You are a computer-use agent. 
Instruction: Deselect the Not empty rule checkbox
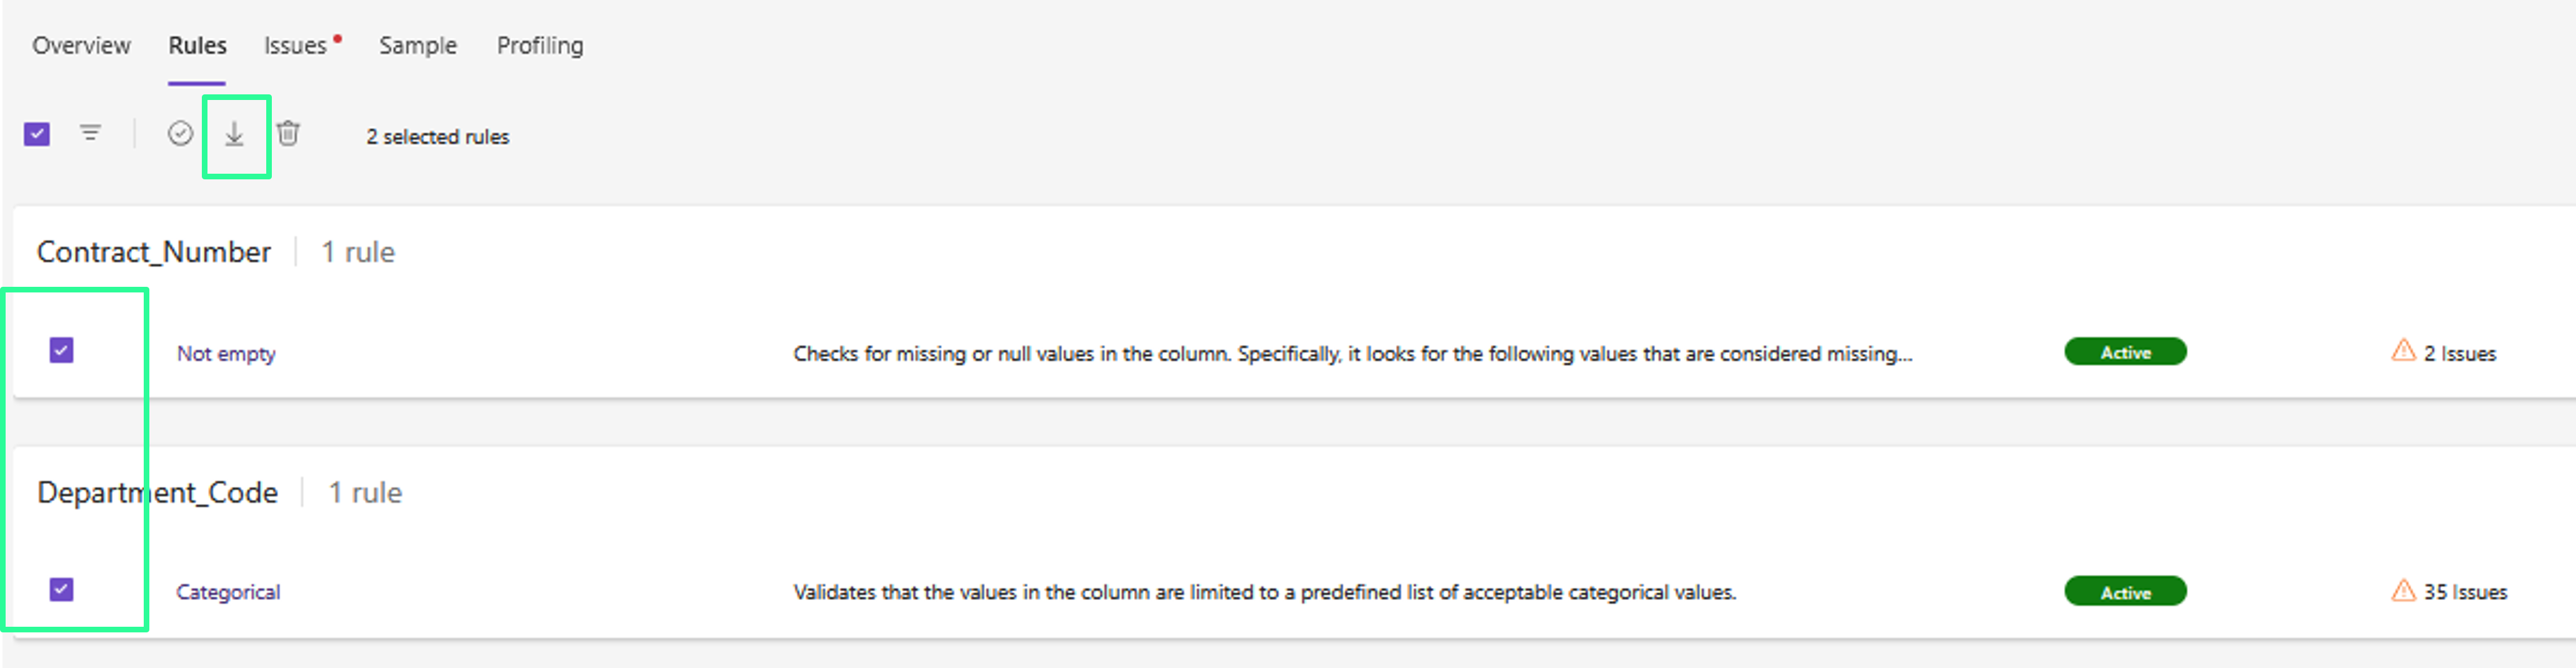click(61, 350)
